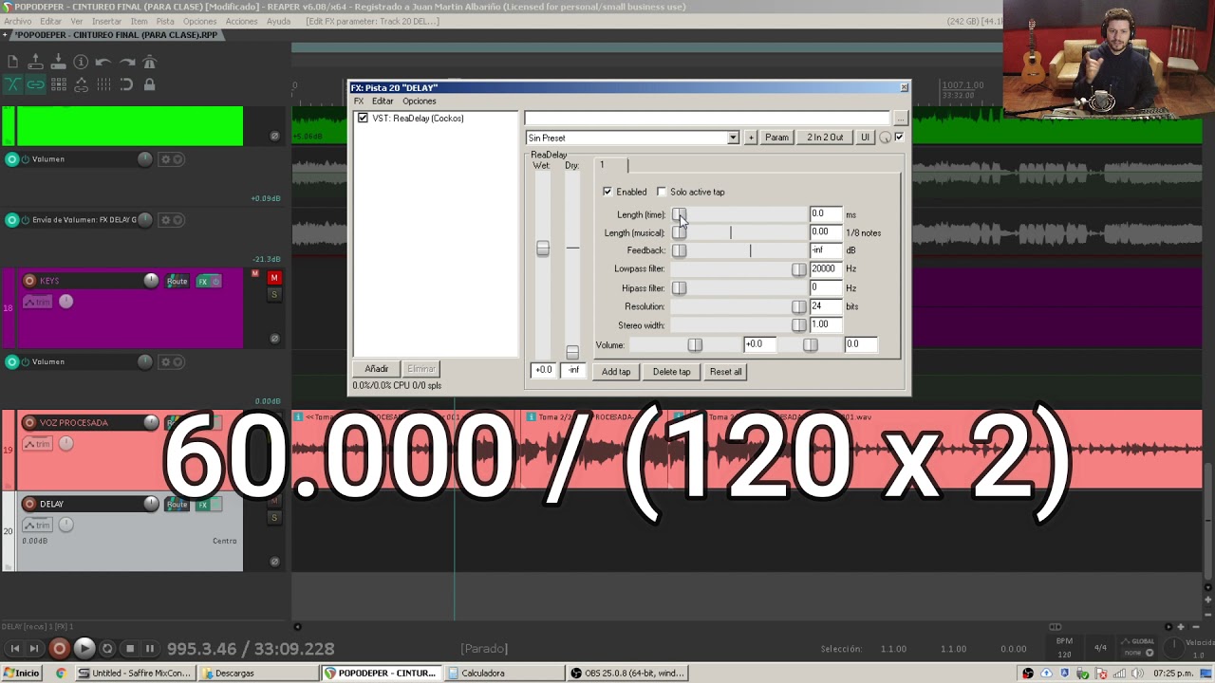Toggle snap magnet toolbar icon
The image size is (1215, 683).
[x=126, y=84]
